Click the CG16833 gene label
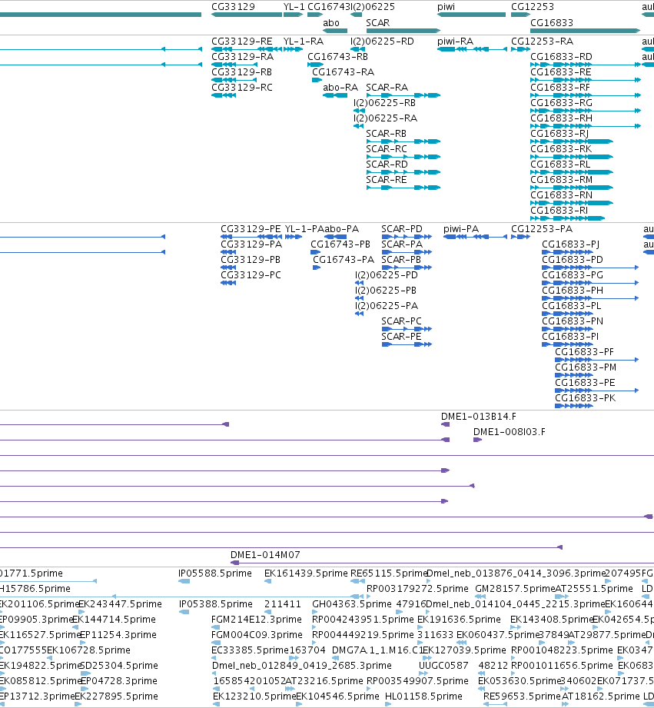Screen dimensions: 654x708 (x=552, y=23)
